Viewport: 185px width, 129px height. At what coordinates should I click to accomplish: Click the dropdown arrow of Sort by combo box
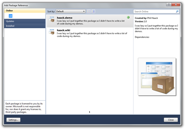[x=84, y=11]
